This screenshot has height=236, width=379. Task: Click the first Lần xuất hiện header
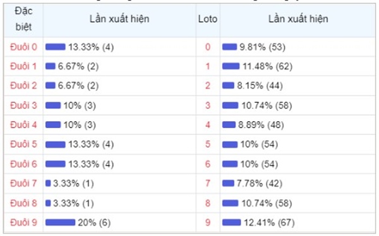point(119,19)
